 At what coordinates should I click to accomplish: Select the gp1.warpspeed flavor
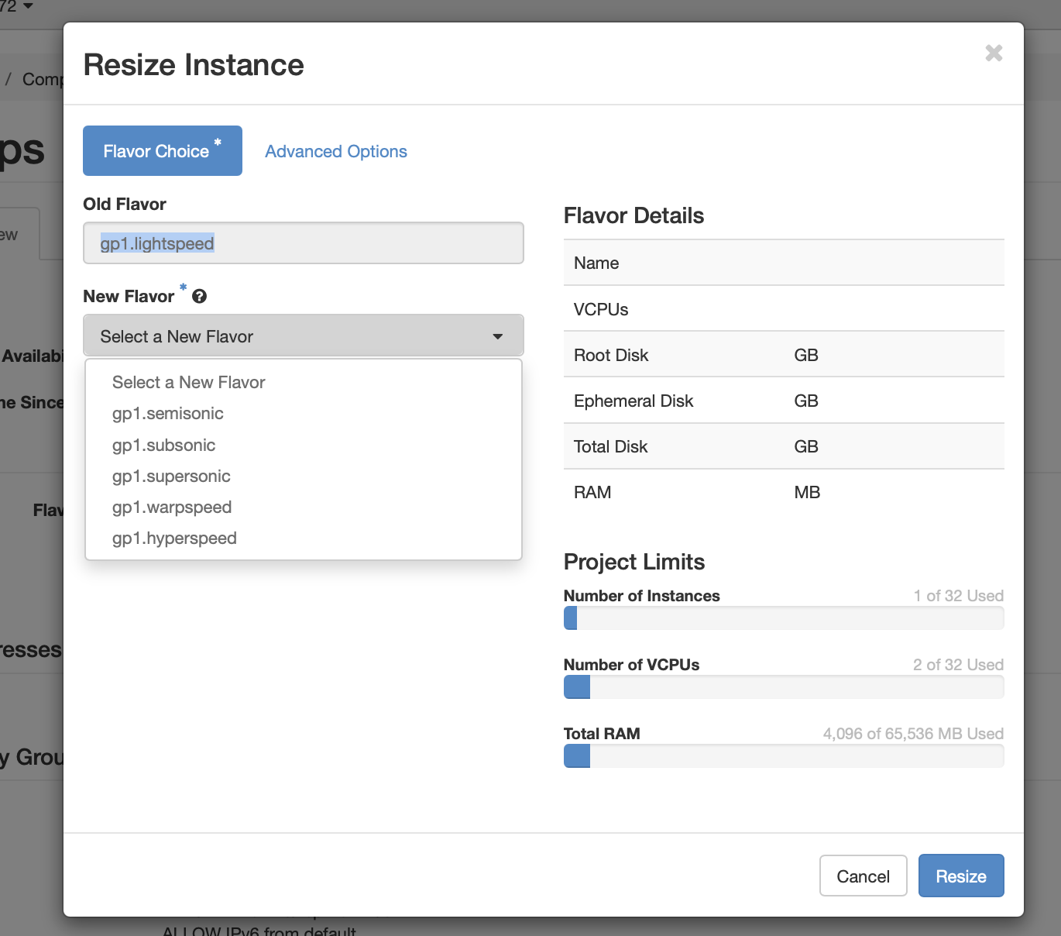[172, 508]
